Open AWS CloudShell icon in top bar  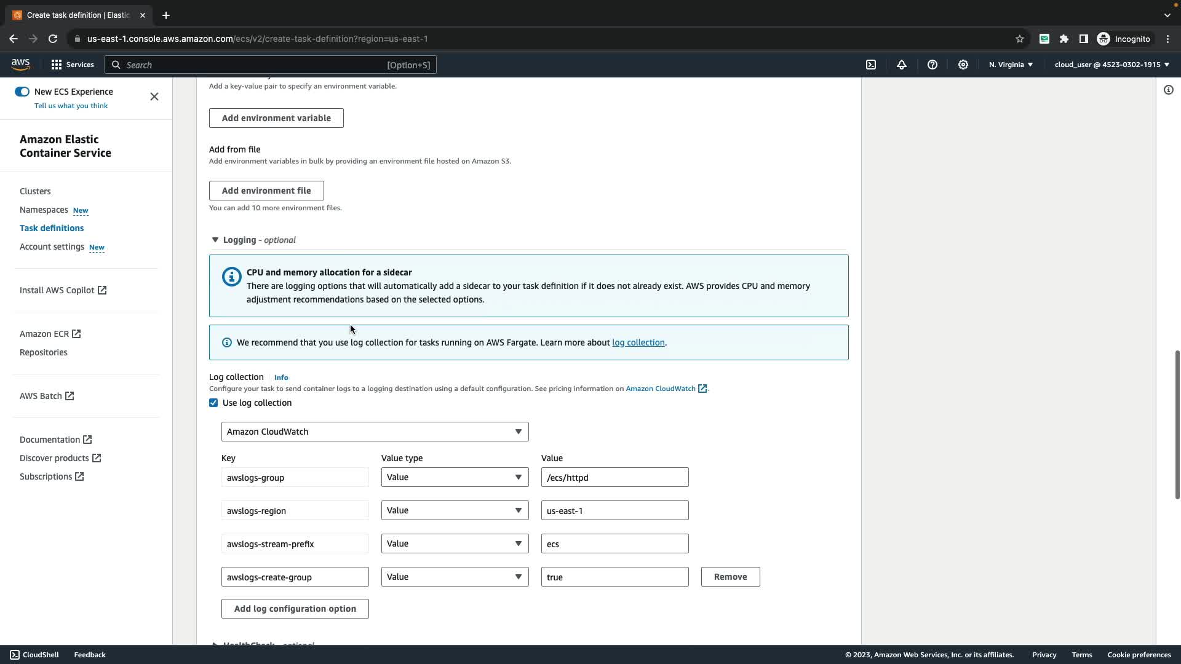(871, 65)
